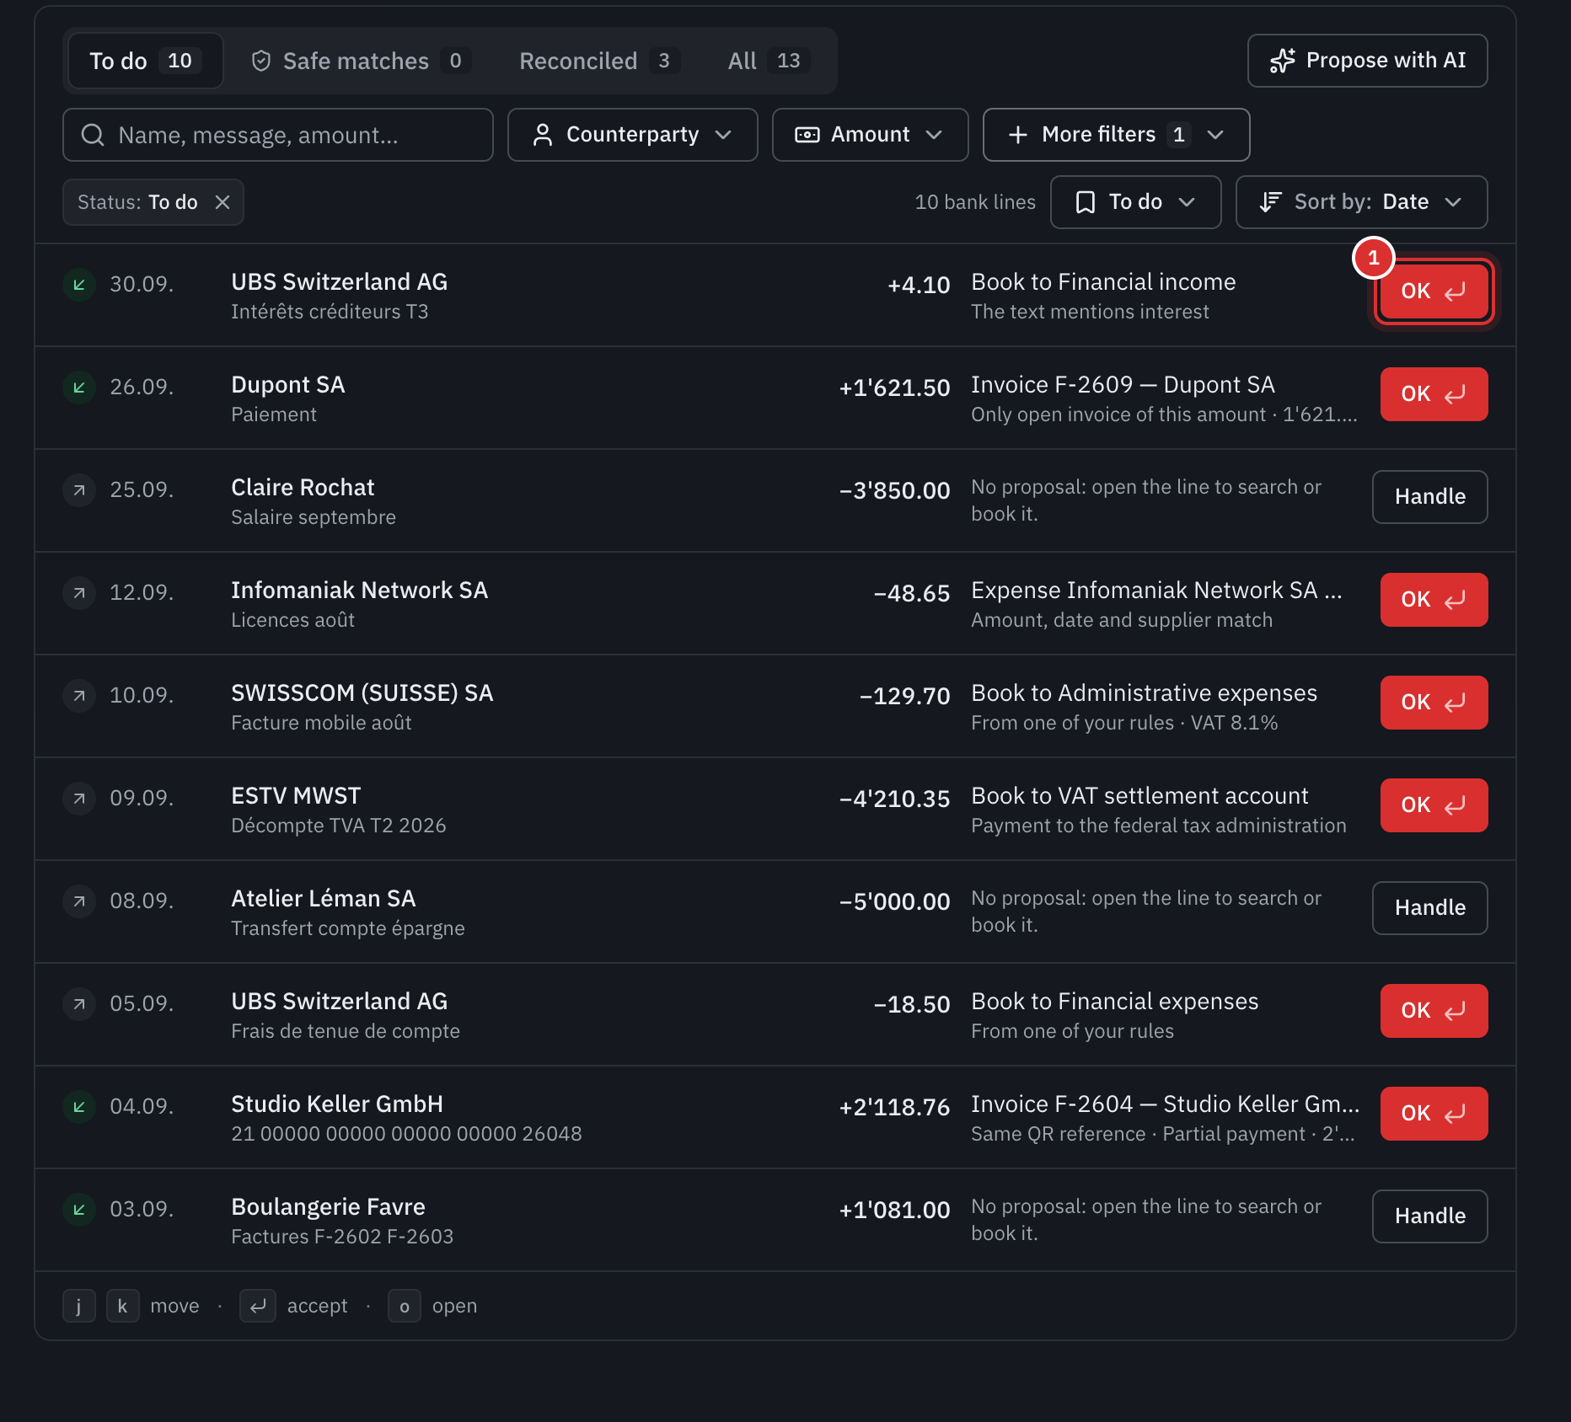Switch to the To do tab
1571x1422 pixels.
(x=145, y=61)
